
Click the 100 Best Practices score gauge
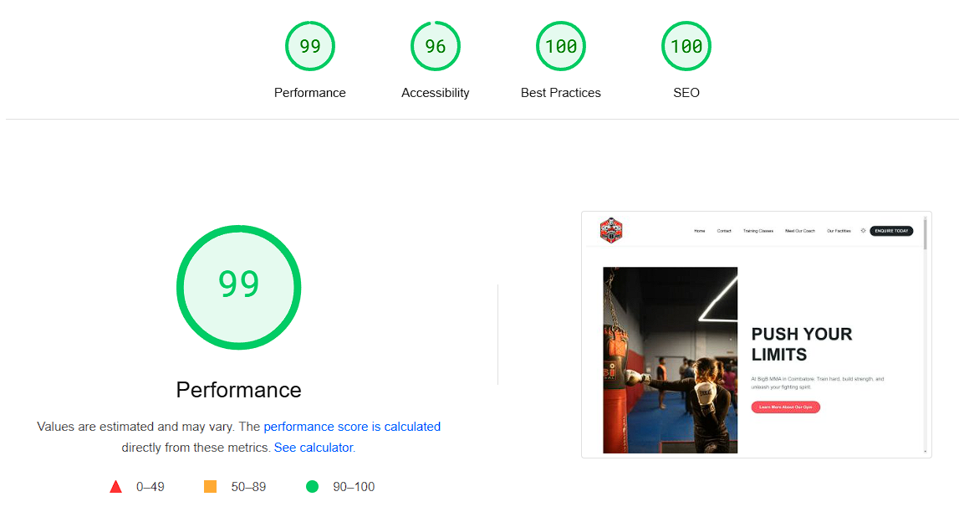[561, 46]
